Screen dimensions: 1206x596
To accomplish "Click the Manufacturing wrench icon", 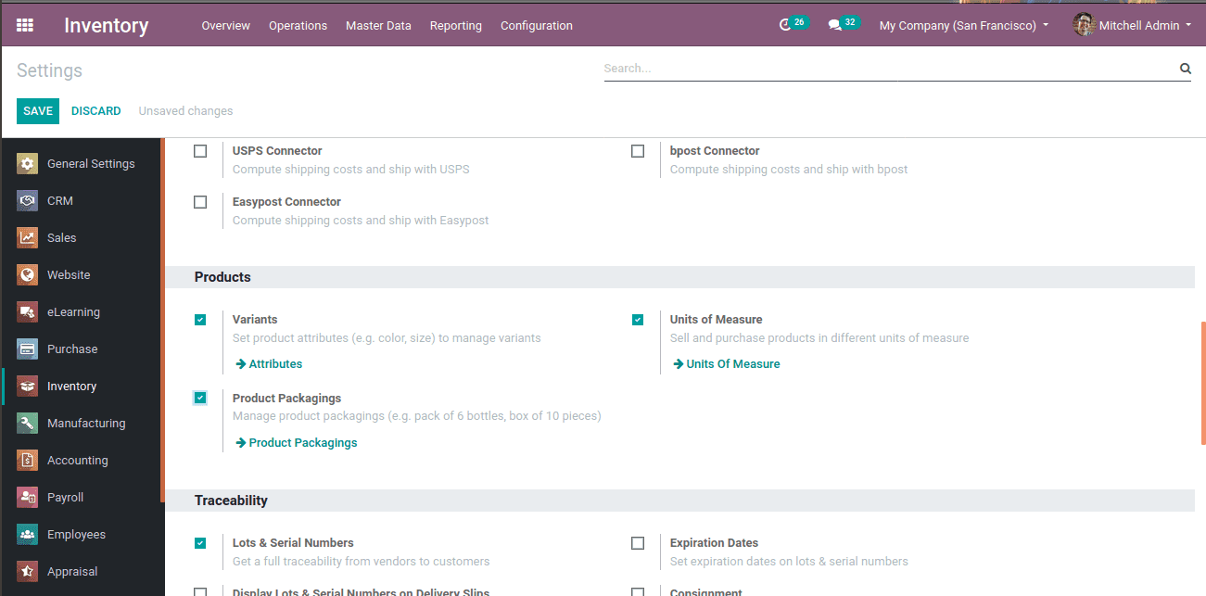I will (x=28, y=424).
